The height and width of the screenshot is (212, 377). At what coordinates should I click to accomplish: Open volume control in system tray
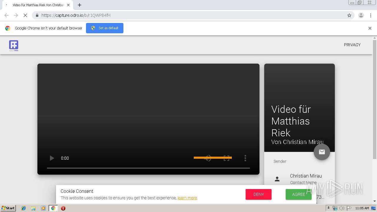click(x=342, y=208)
